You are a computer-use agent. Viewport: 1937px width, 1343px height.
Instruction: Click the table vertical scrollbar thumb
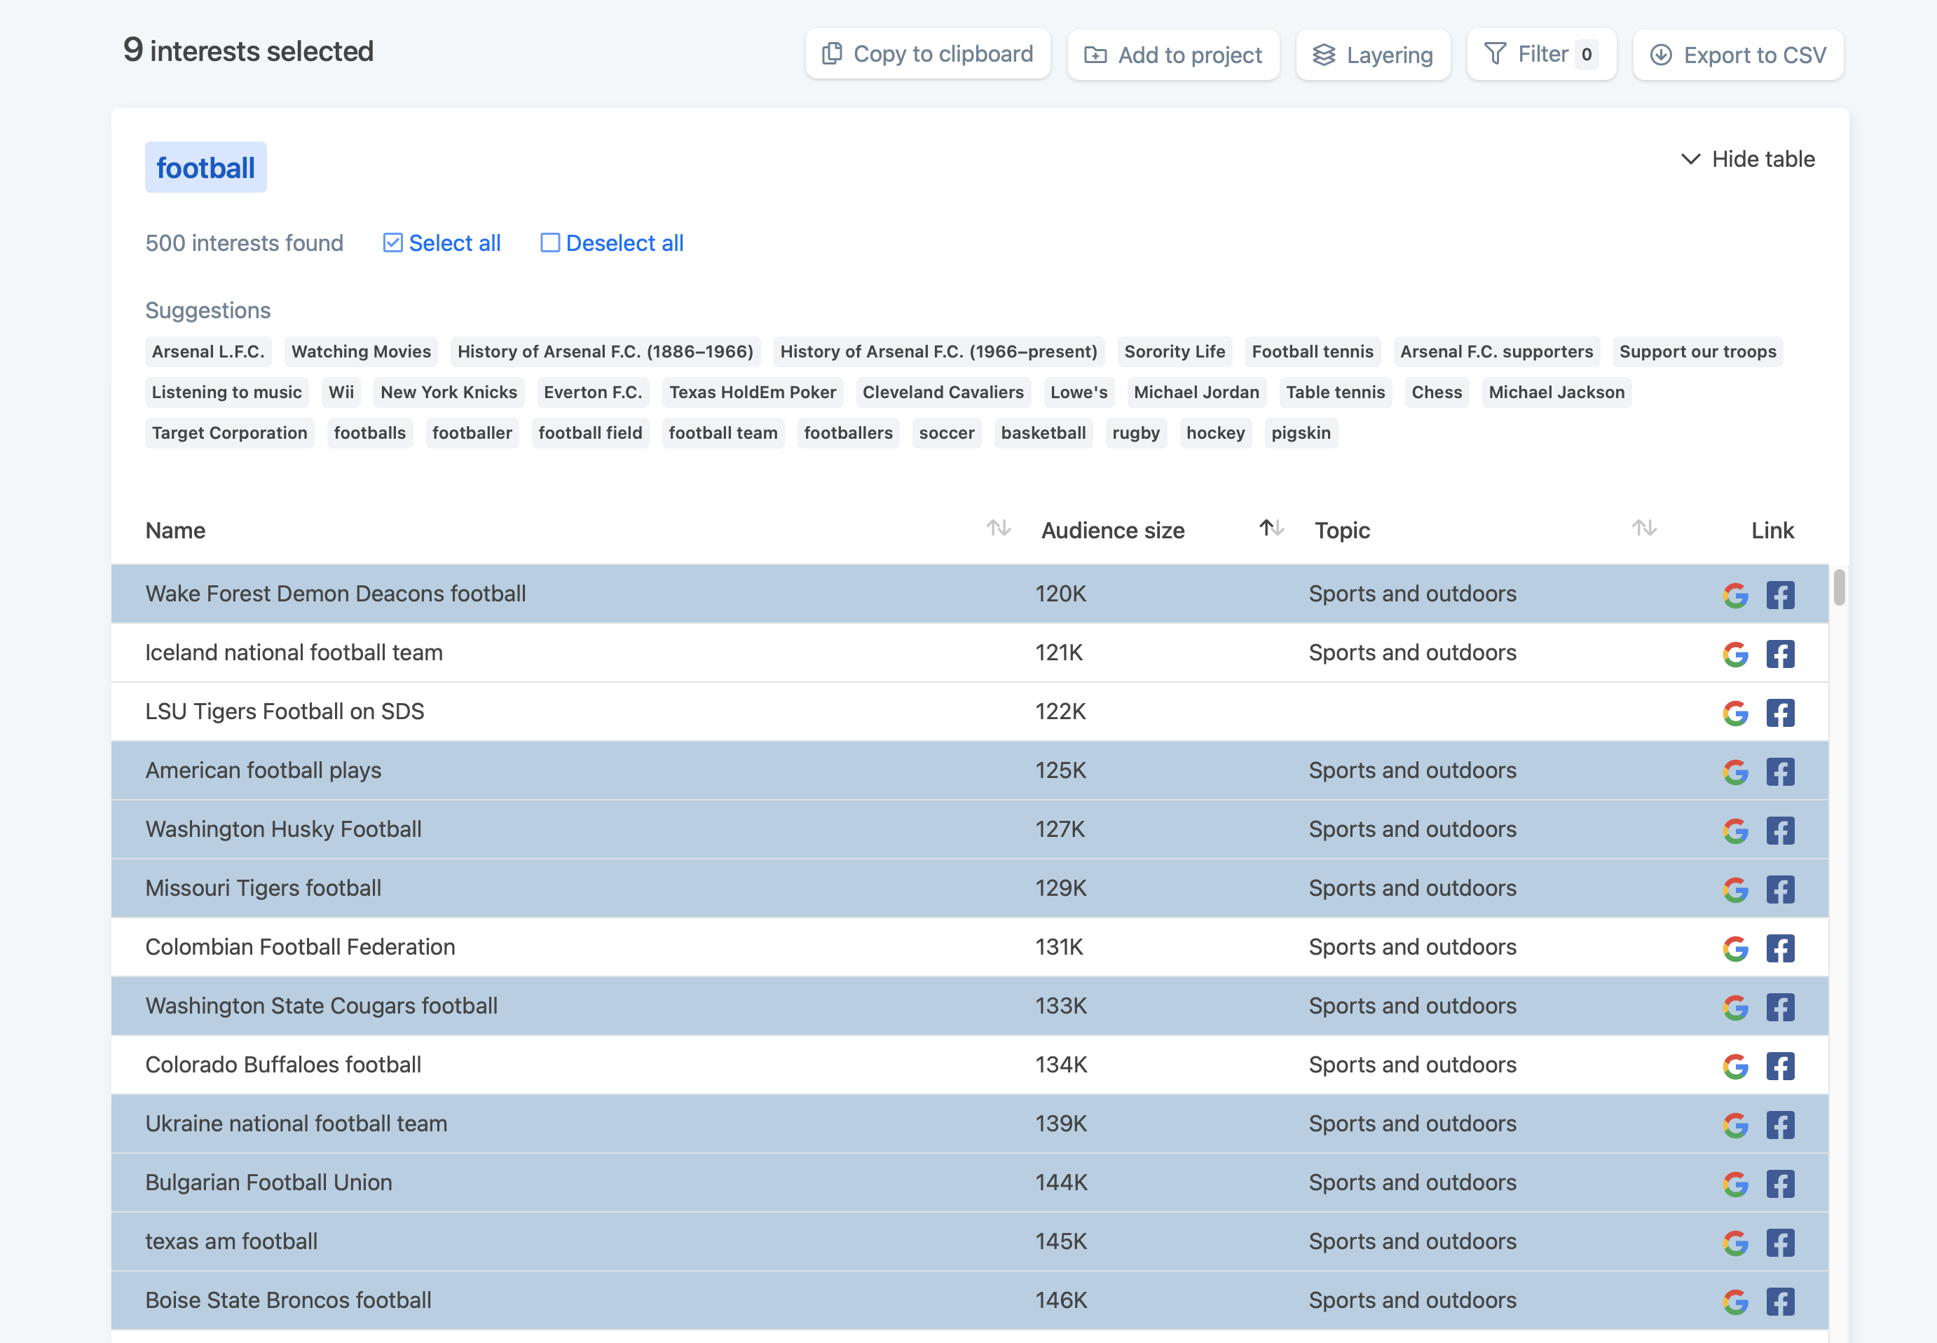tap(1840, 587)
